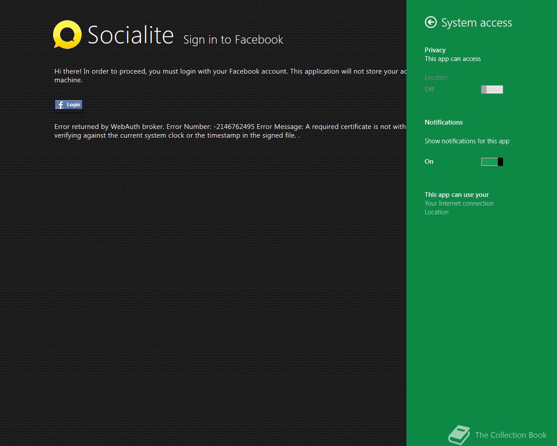
Task: Click the System access heading
Action: (476, 23)
